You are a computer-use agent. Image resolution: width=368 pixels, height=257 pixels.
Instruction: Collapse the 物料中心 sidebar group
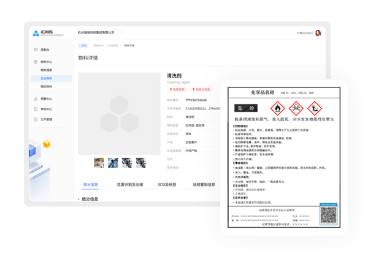[45, 61]
